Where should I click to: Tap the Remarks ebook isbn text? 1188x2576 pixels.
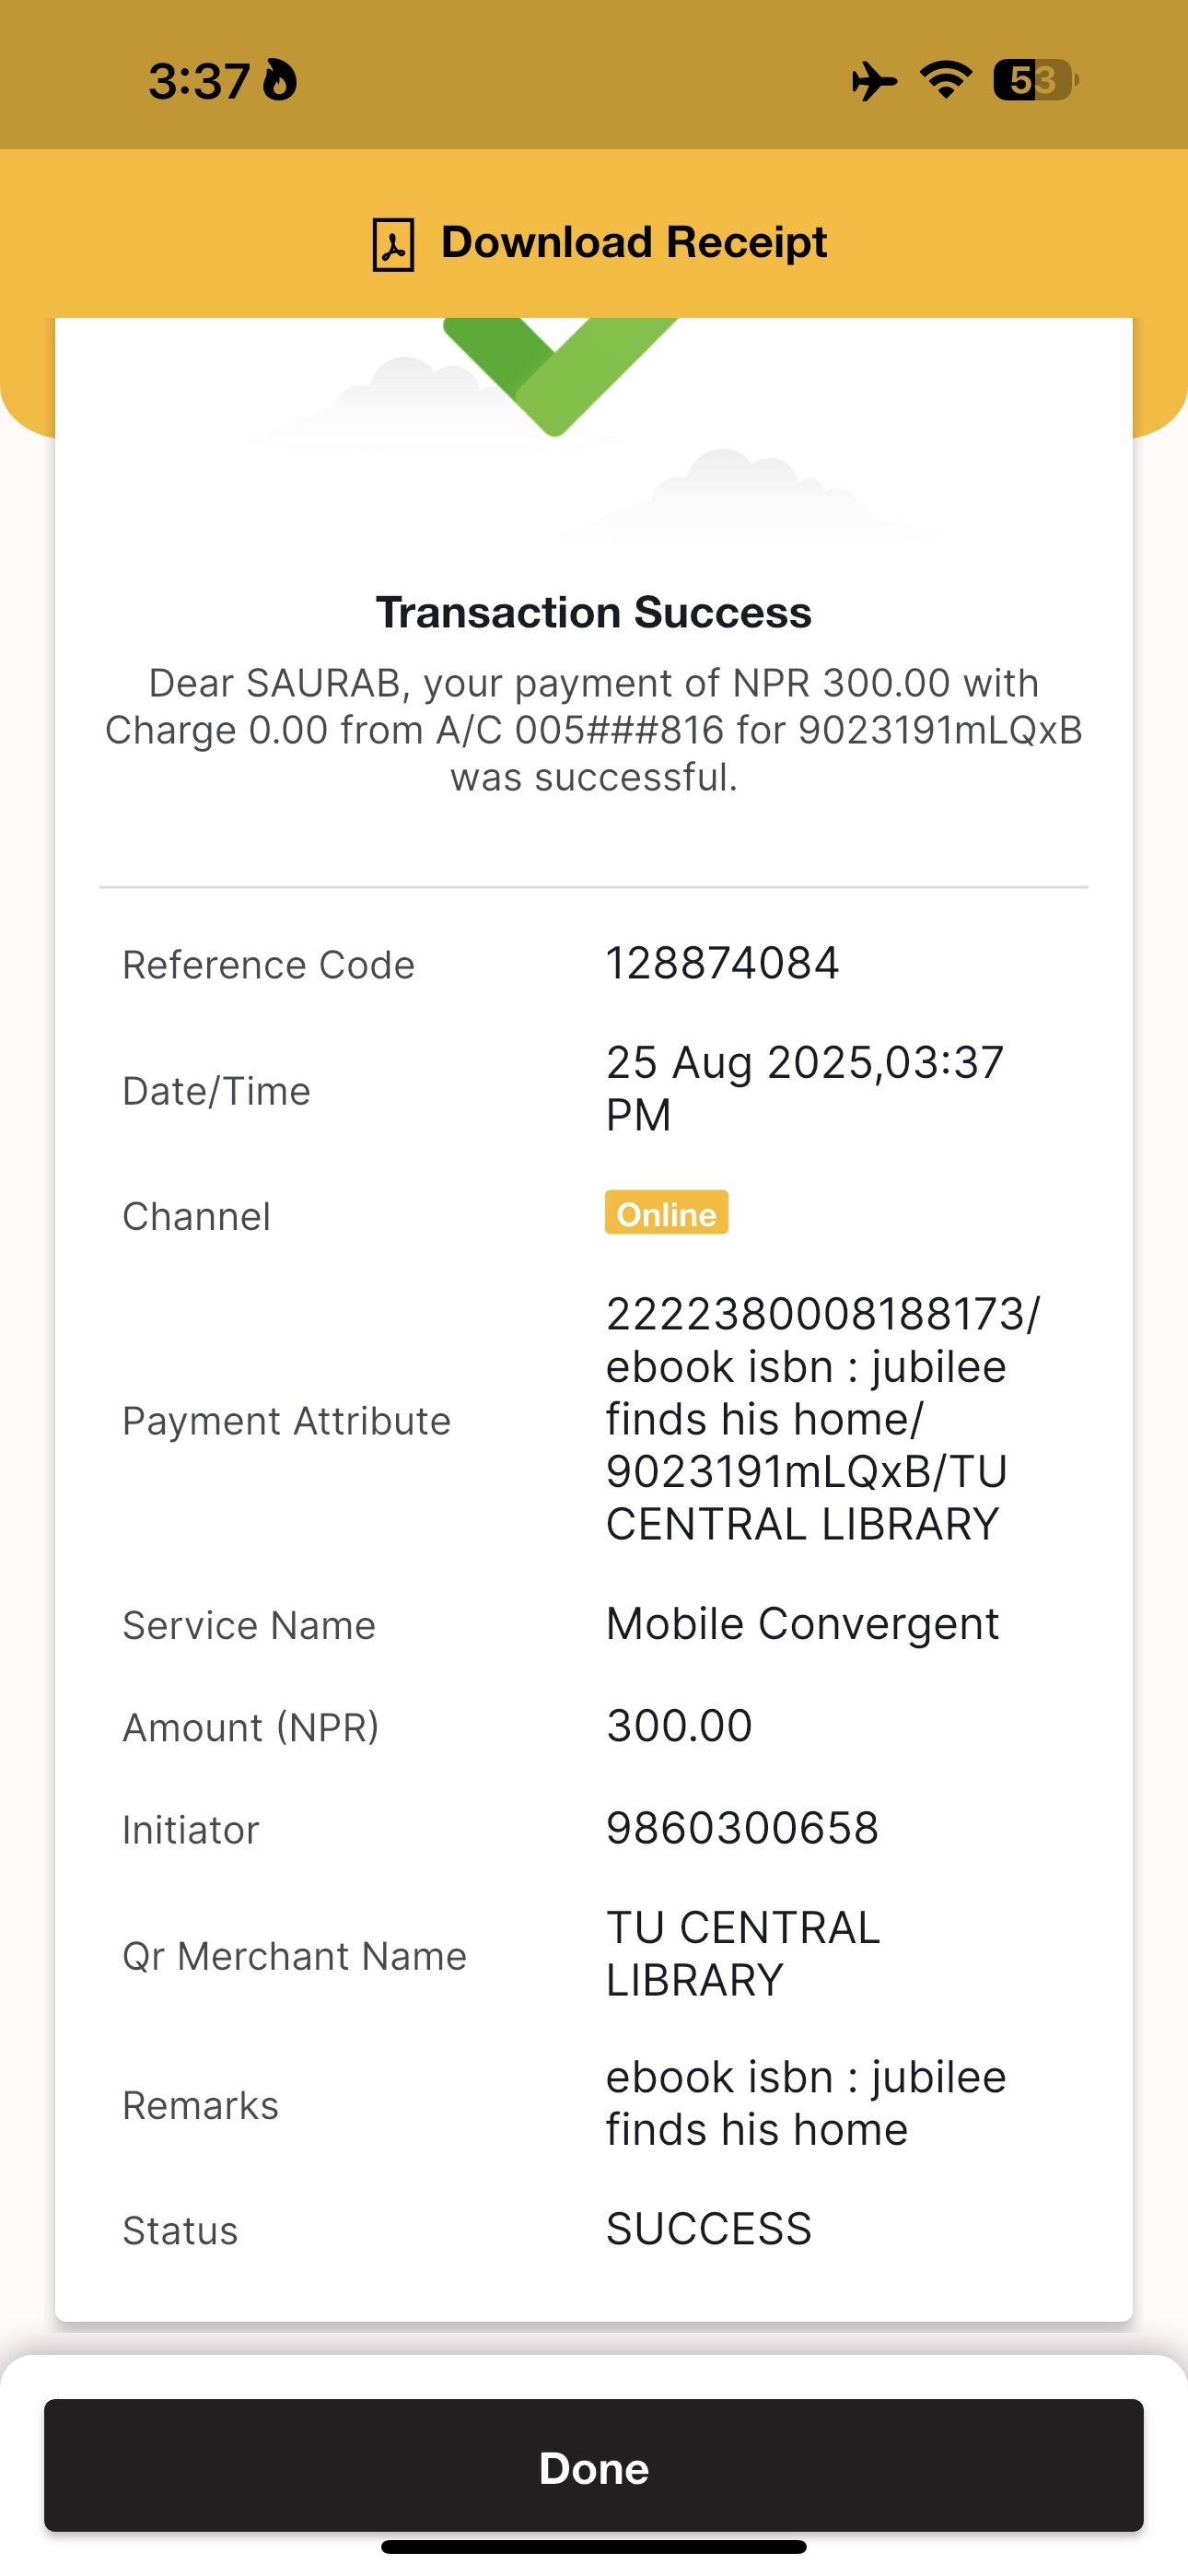coord(805,2103)
